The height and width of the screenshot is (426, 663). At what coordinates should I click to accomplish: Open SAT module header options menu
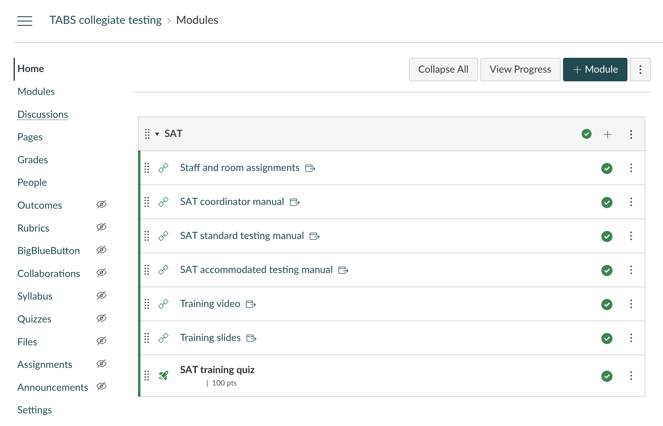coord(631,134)
